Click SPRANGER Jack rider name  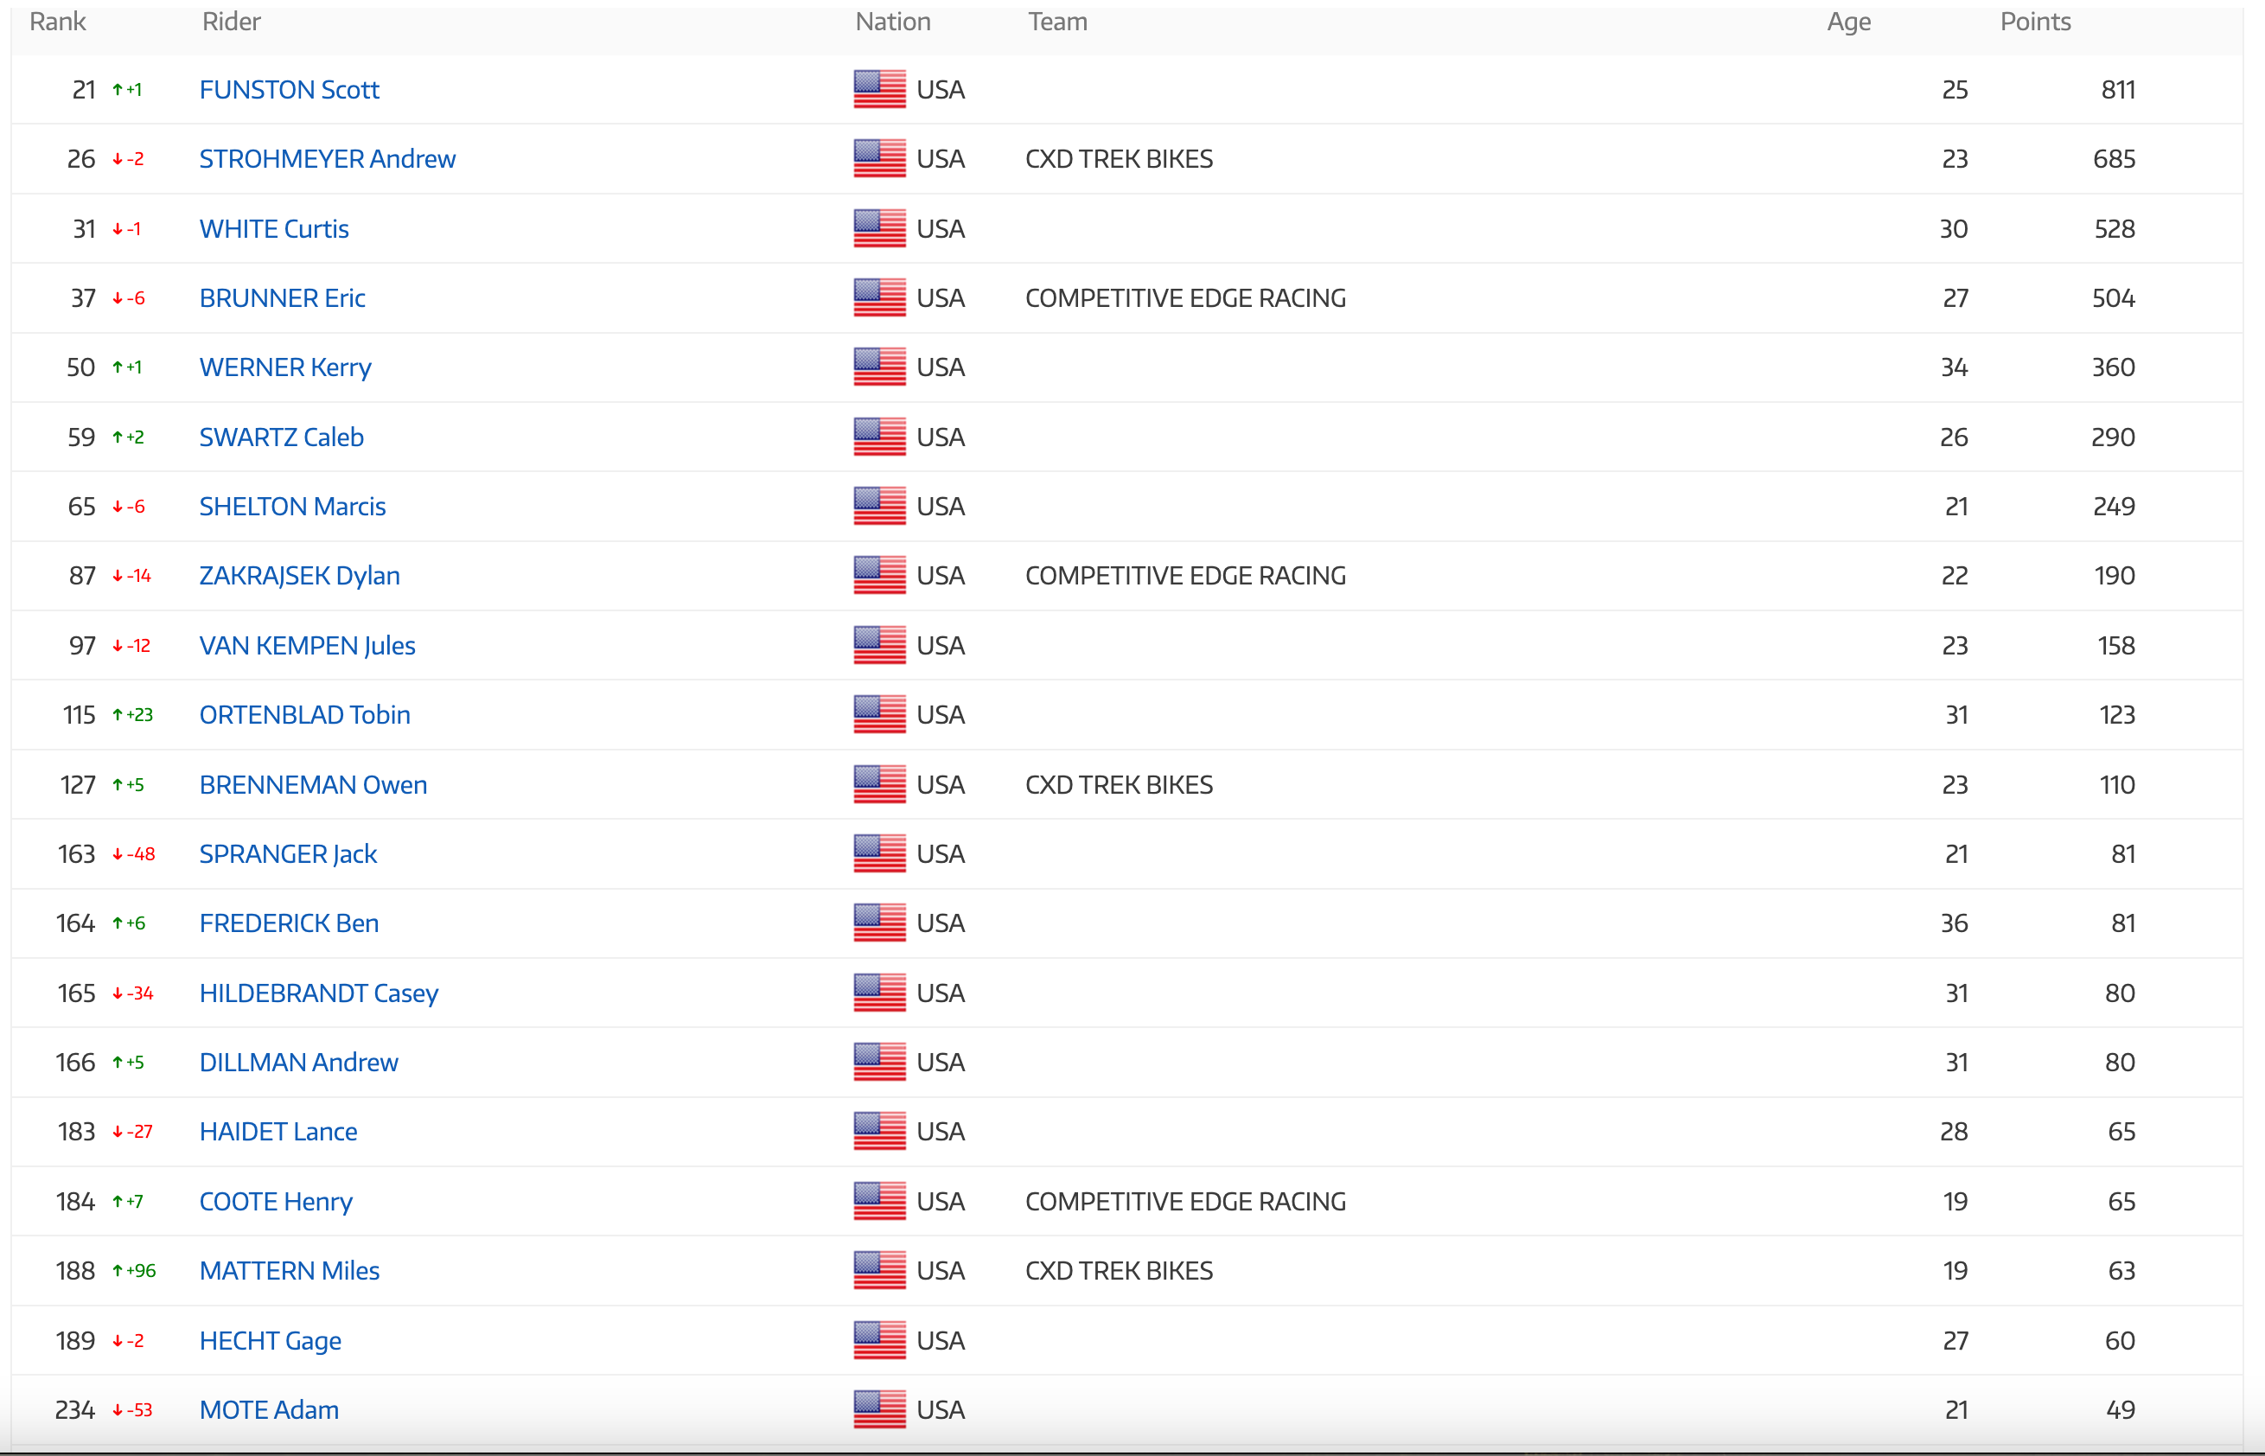[287, 853]
